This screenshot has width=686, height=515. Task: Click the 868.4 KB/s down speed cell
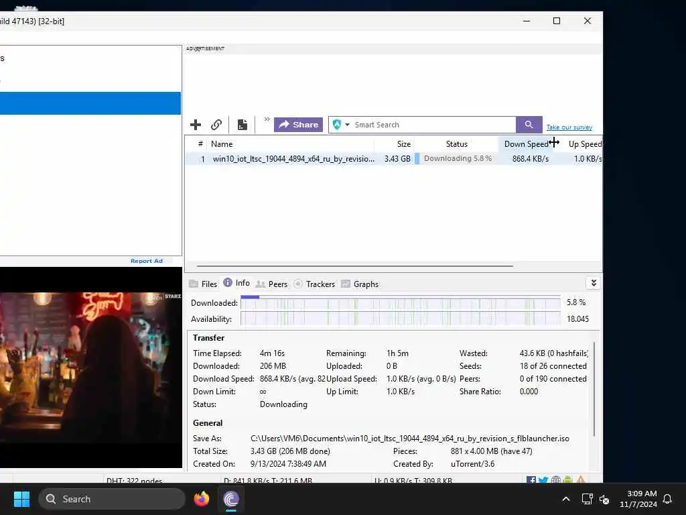(531, 158)
